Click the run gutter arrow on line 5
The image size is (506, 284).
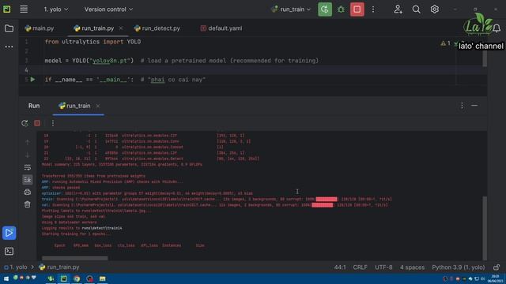tap(33, 79)
